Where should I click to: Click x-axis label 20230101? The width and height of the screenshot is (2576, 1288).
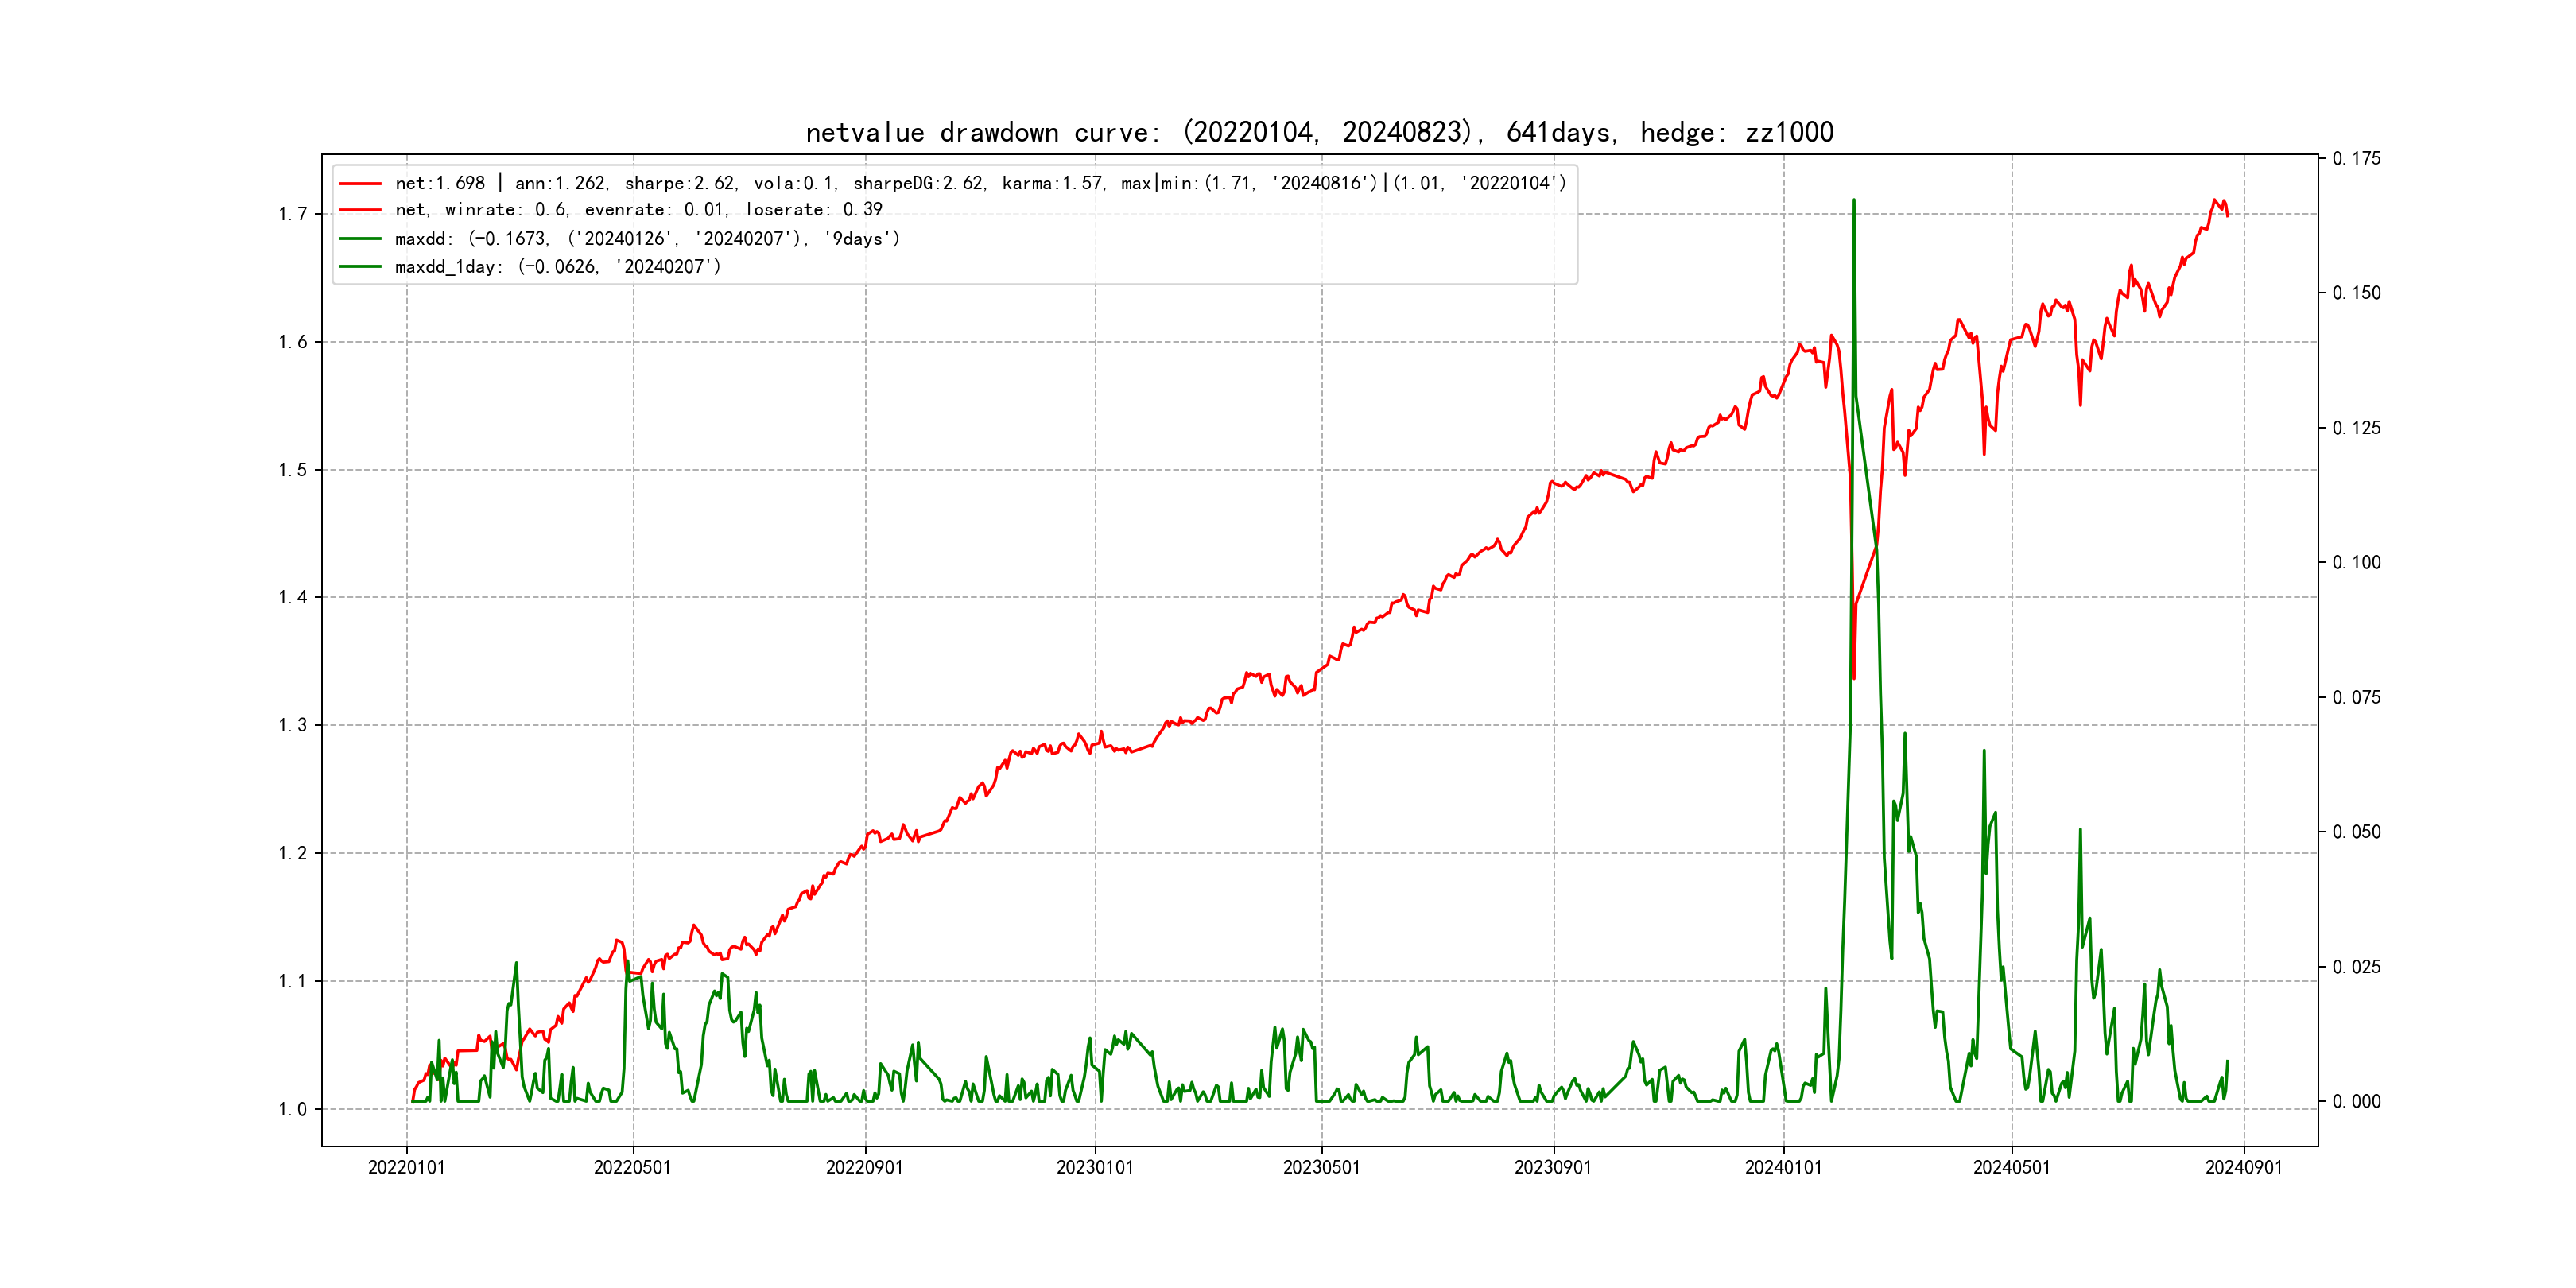pos(1095,1167)
